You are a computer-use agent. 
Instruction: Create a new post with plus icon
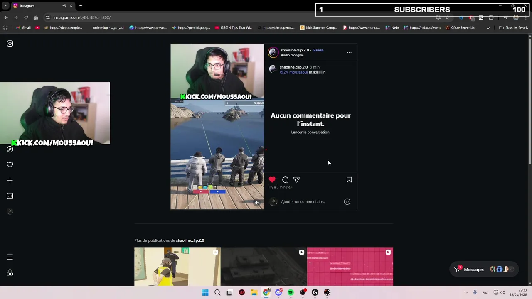10,180
